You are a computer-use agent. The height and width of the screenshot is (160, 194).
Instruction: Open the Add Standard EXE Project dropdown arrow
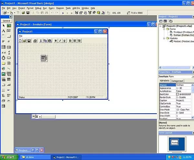(x=8, y=13)
